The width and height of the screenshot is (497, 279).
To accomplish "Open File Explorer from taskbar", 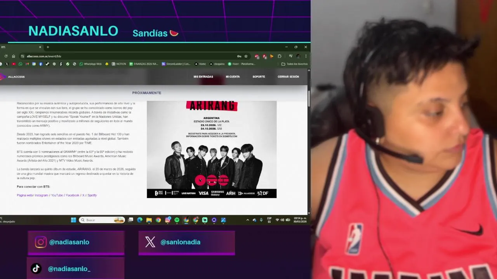I will coord(149,220).
